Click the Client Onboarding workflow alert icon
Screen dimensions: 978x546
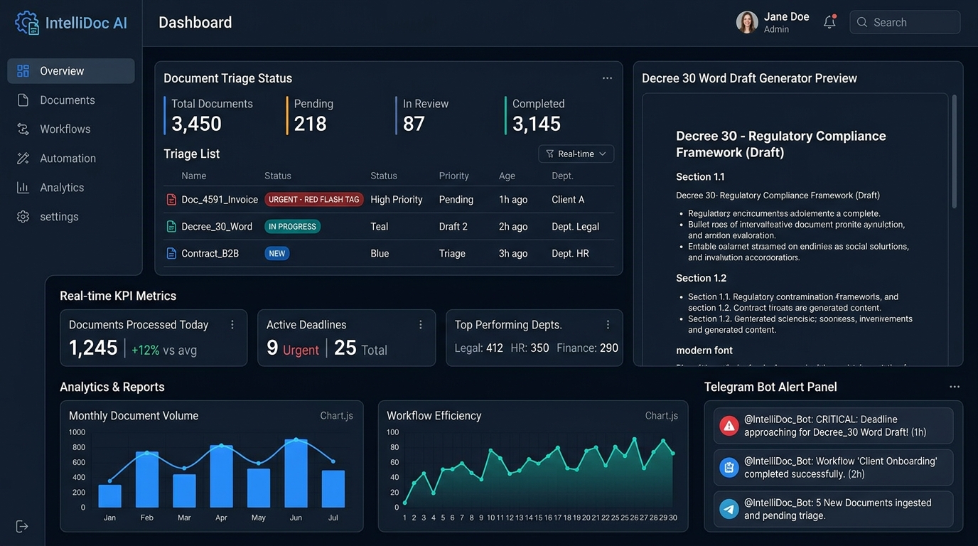pos(729,467)
